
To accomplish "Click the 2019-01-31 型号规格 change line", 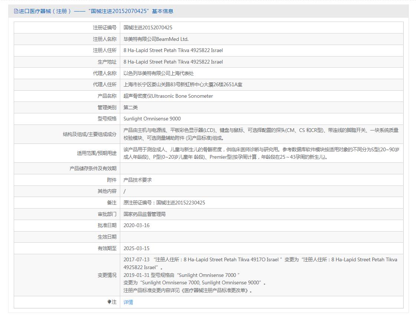I will tap(181, 275).
